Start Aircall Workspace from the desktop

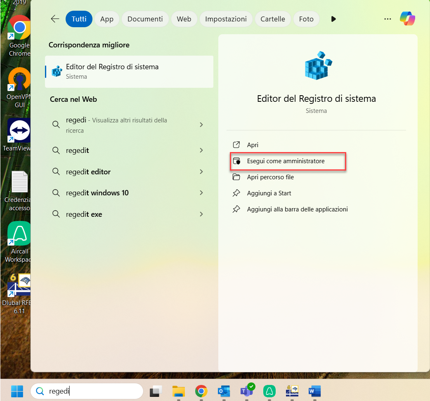pos(19,233)
